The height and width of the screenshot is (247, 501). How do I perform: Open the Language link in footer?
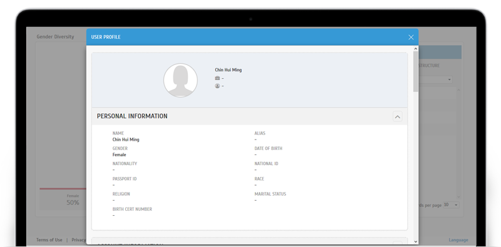(458, 240)
